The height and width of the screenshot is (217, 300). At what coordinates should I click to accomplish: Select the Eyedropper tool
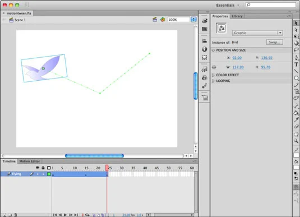pos(296,119)
